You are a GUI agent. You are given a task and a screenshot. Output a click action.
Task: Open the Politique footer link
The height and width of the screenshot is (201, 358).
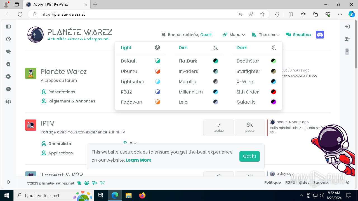pyautogui.click(x=272, y=182)
